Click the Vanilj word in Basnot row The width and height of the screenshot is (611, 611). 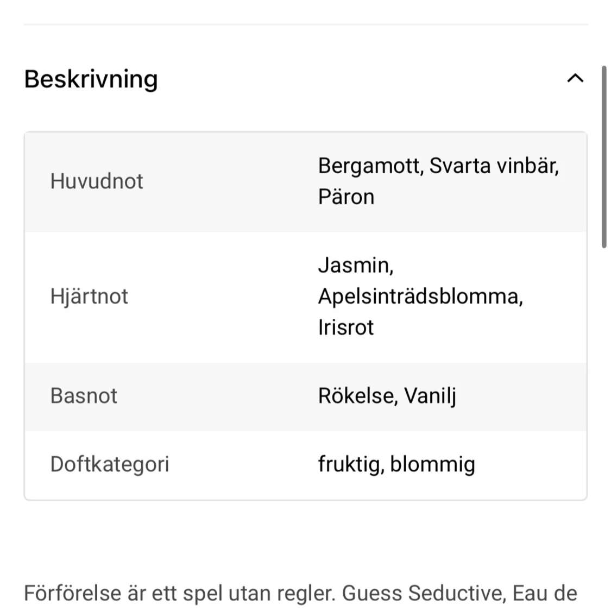pos(430,396)
